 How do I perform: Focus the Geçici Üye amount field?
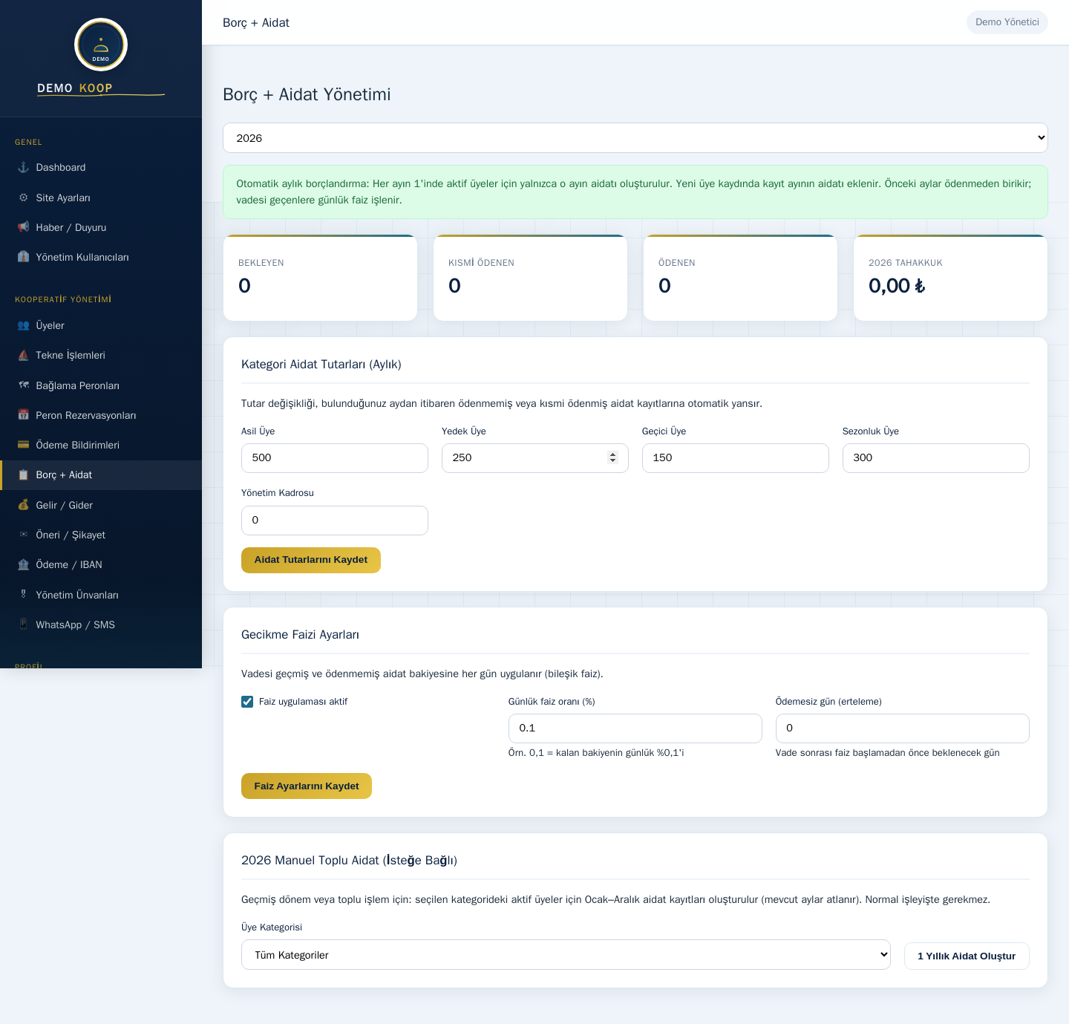tap(736, 458)
